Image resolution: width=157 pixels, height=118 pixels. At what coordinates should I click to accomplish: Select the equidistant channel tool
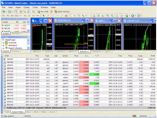coord(66,16)
